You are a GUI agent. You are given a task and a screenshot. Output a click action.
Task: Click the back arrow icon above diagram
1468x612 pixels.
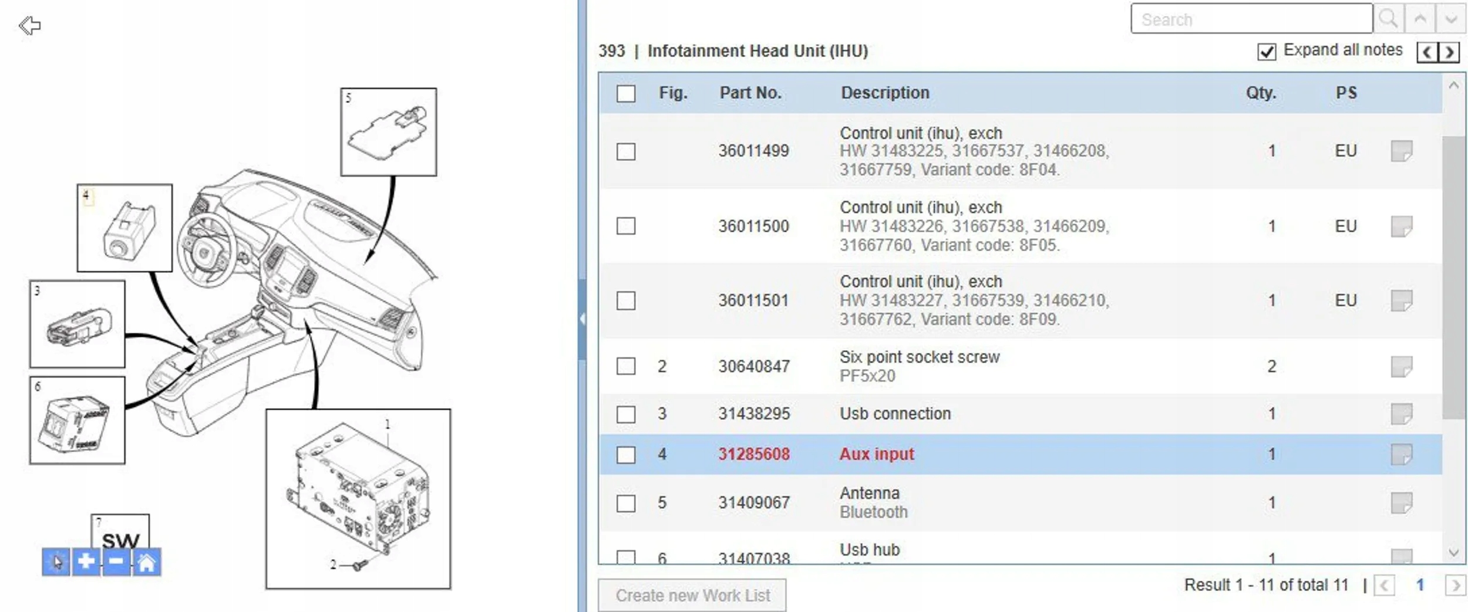[x=29, y=25]
